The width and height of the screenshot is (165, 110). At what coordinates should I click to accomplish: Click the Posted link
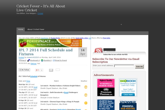tap(21, 57)
